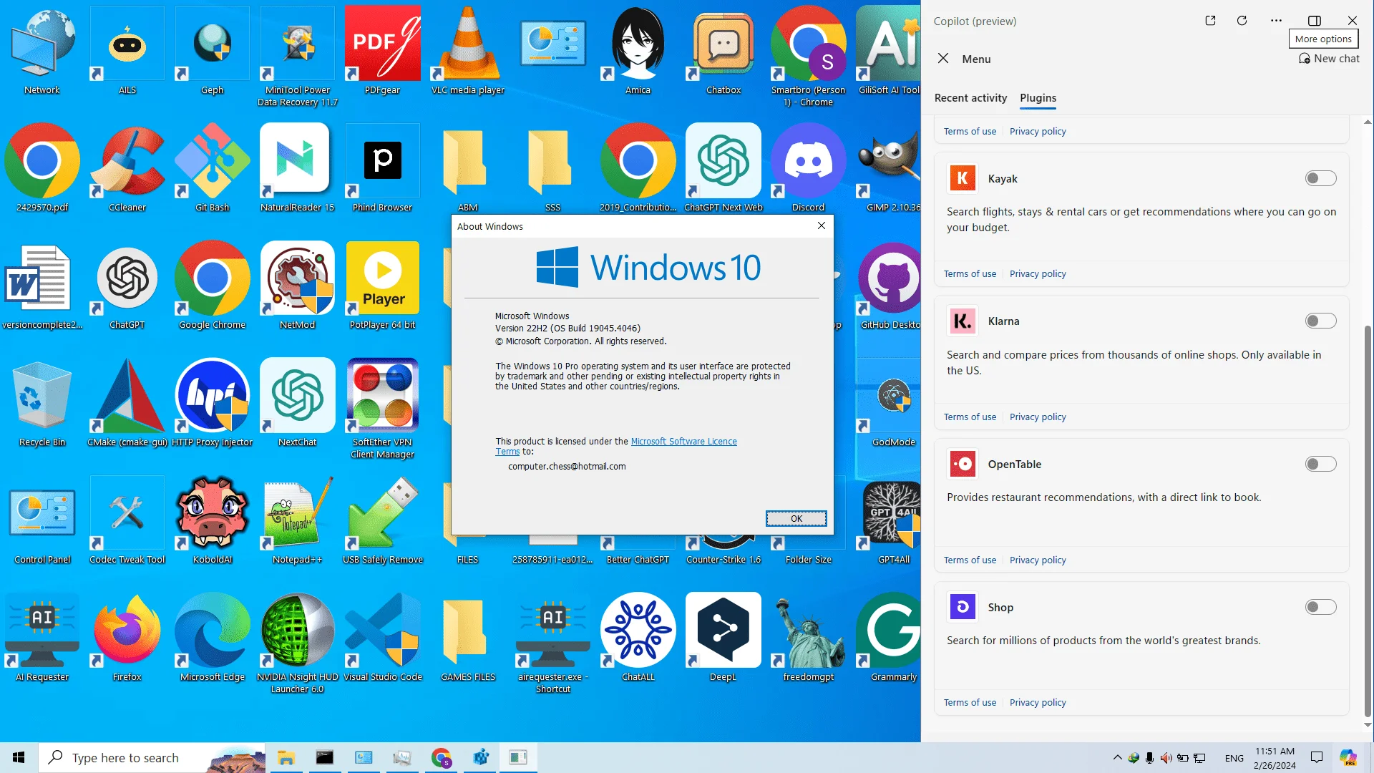Open the Copilot More options menu
This screenshot has height=773, width=1374.
(x=1276, y=21)
